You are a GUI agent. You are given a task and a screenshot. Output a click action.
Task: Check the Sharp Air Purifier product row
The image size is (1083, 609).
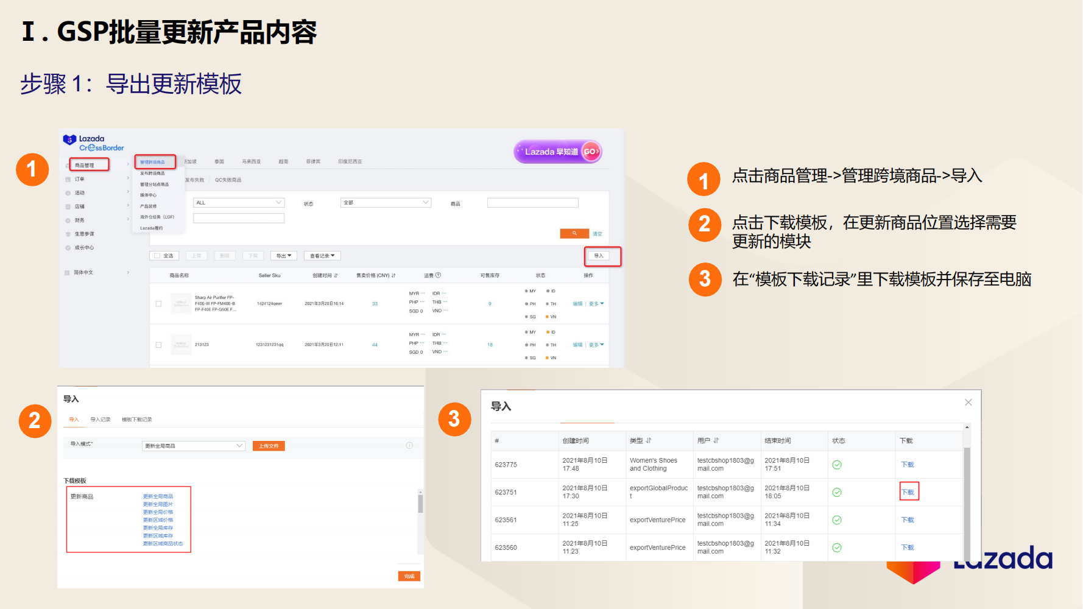coord(158,304)
